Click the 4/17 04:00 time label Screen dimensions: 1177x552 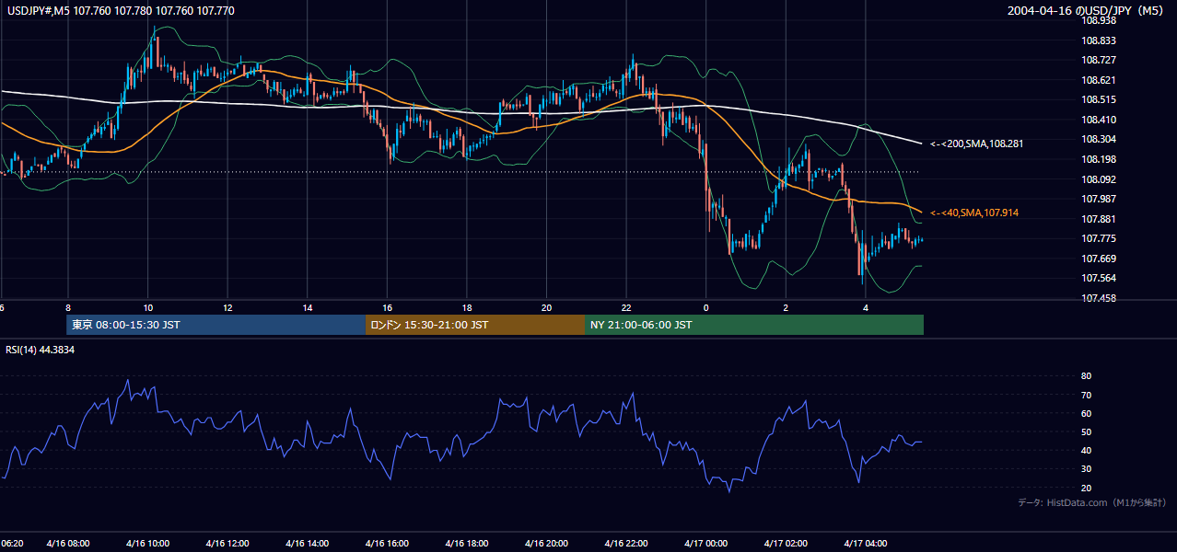click(x=866, y=543)
